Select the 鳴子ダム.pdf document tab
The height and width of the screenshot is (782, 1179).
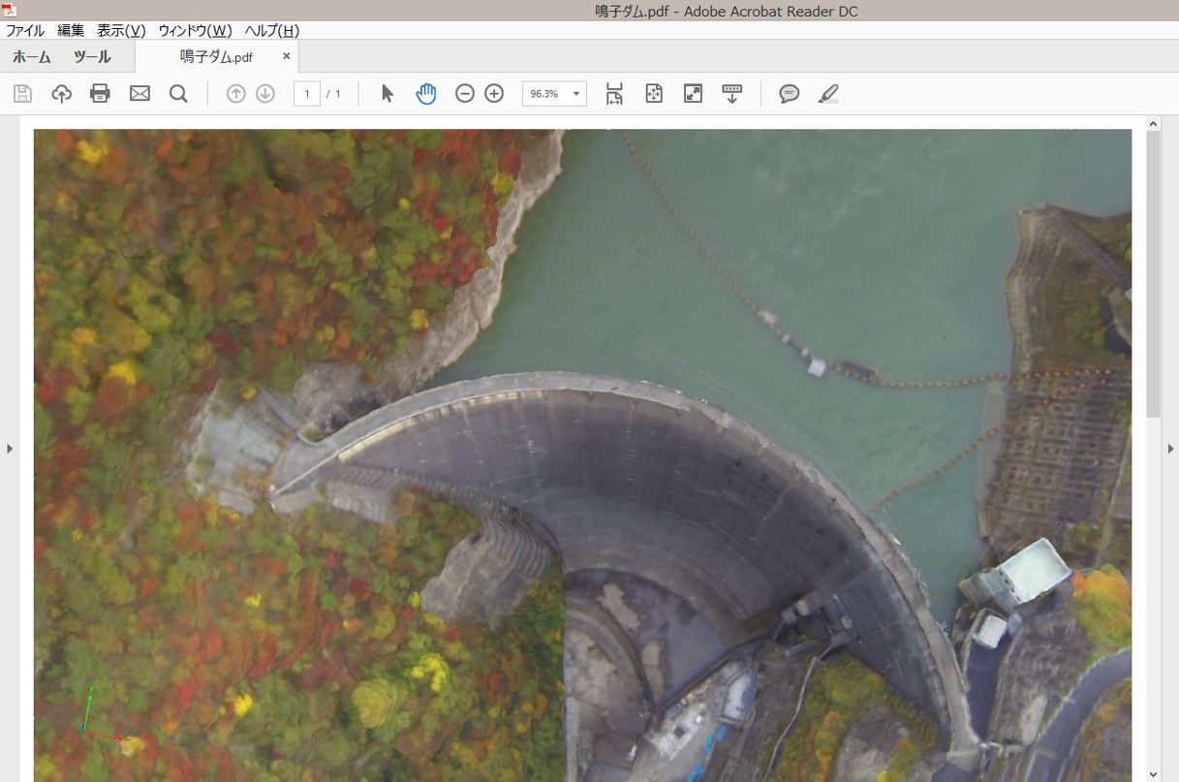(216, 56)
